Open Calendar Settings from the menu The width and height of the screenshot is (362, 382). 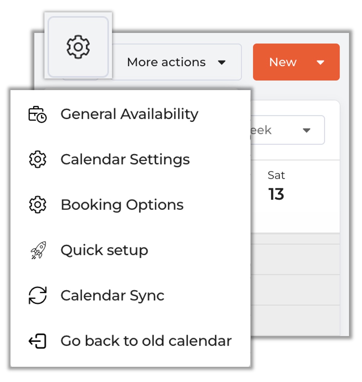[130, 160]
